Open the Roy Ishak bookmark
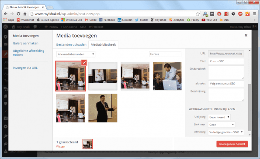260x159 pixels. pyautogui.click(x=158, y=20)
